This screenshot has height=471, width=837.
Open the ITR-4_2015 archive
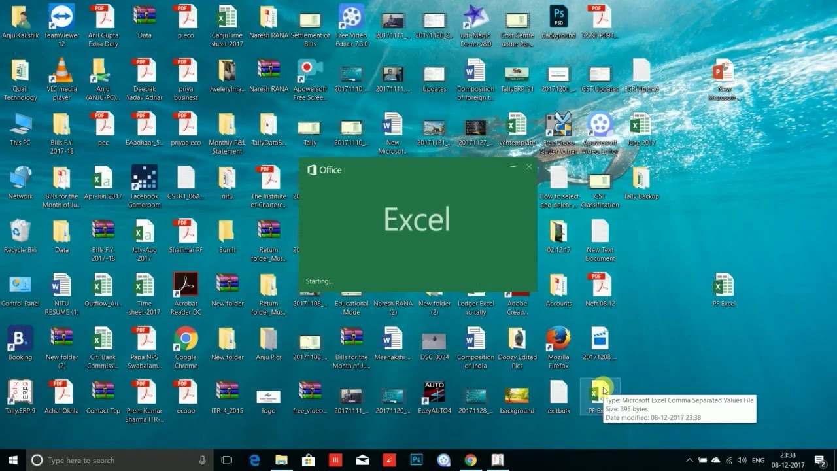pyautogui.click(x=227, y=398)
